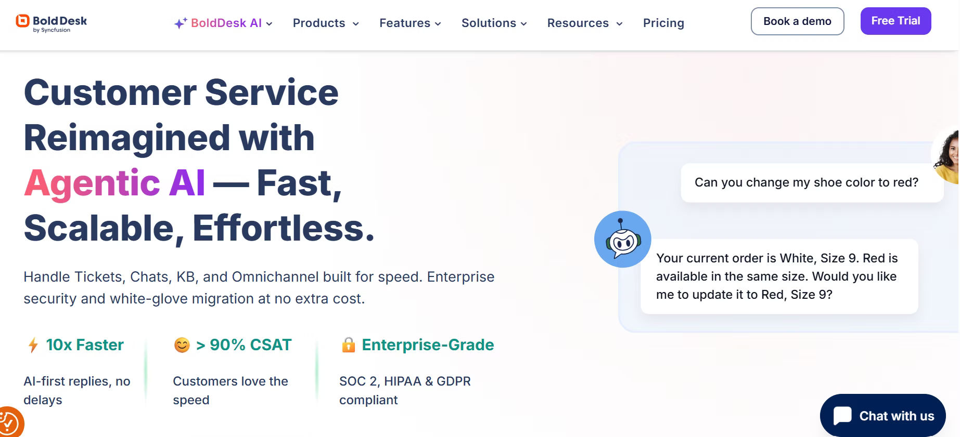Image resolution: width=960 pixels, height=437 pixels.
Task: Expand the Resources menu chevron
Action: tap(619, 24)
